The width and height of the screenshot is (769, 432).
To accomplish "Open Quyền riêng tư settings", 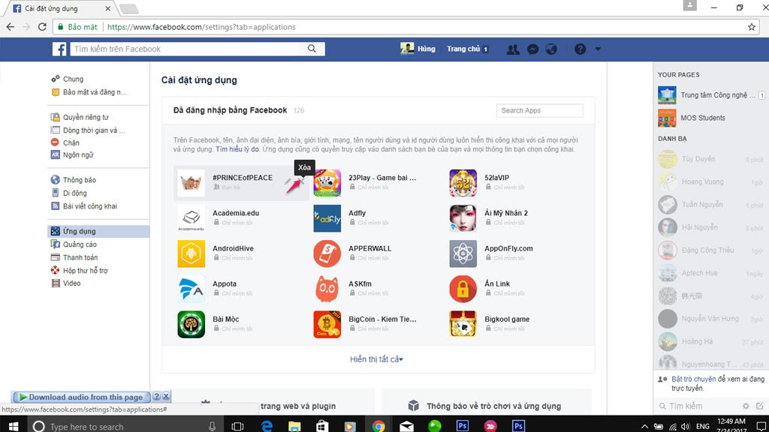I will [86, 117].
